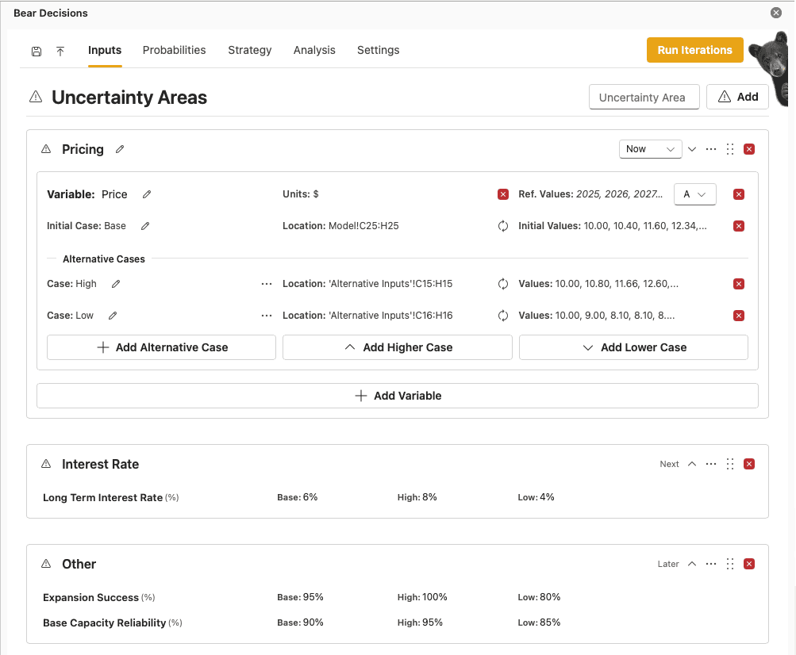Close the Bear Decisions panel
This screenshot has width=796, height=655.
click(x=775, y=13)
